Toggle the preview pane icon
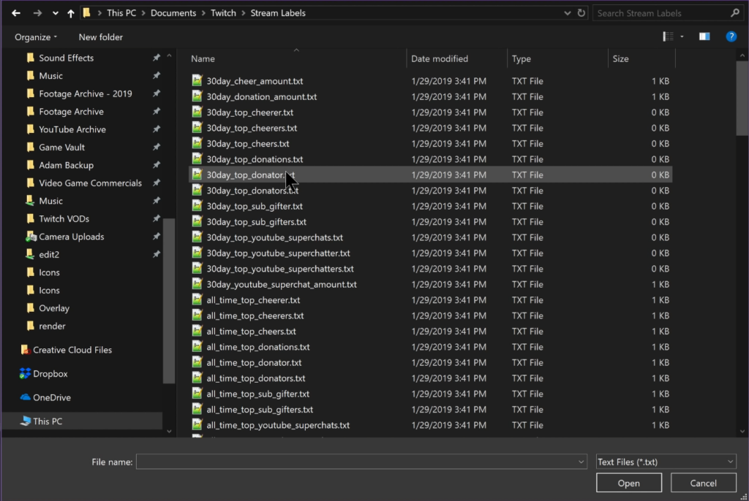The image size is (749, 501). tap(704, 37)
